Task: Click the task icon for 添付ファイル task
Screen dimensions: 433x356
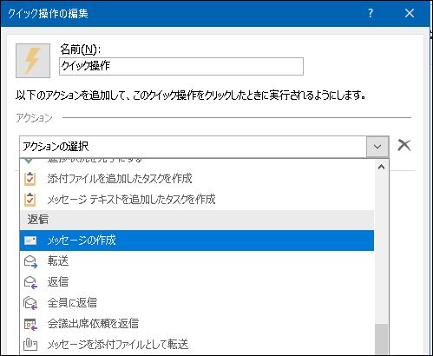Action: point(30,179)
